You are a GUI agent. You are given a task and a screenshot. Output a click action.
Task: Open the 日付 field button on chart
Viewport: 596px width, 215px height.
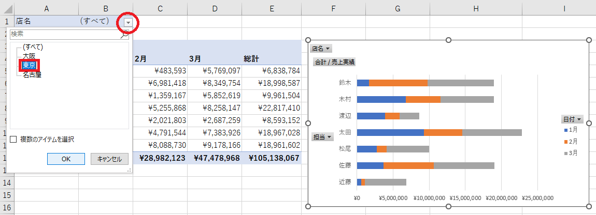tap(572, 119)
